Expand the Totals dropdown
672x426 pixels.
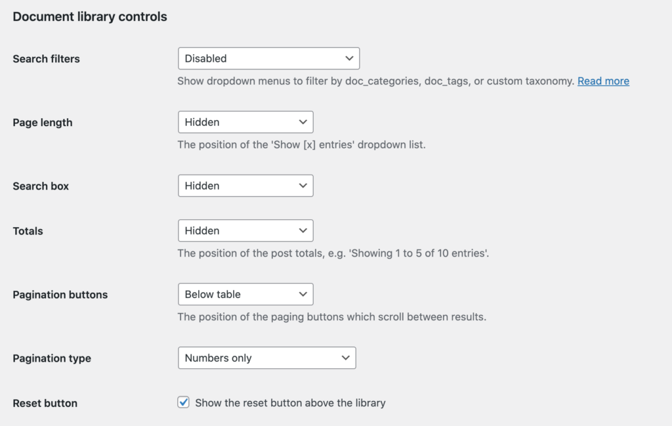pos(245,230)
